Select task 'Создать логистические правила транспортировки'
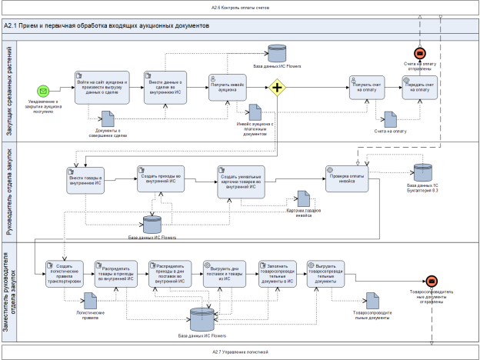 65,274
